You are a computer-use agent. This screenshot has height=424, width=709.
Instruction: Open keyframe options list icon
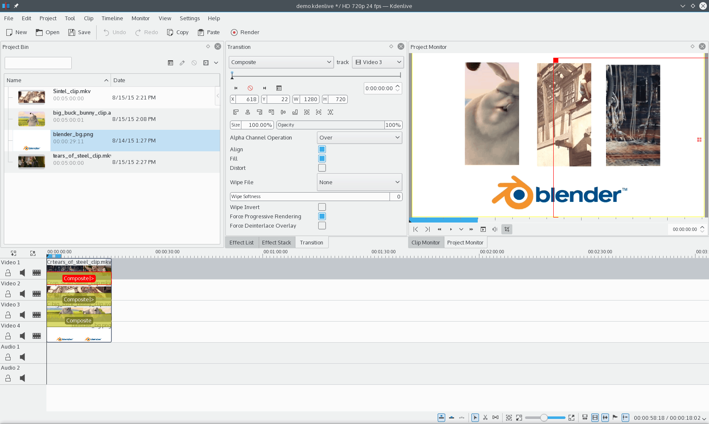[x=279, y=88]
